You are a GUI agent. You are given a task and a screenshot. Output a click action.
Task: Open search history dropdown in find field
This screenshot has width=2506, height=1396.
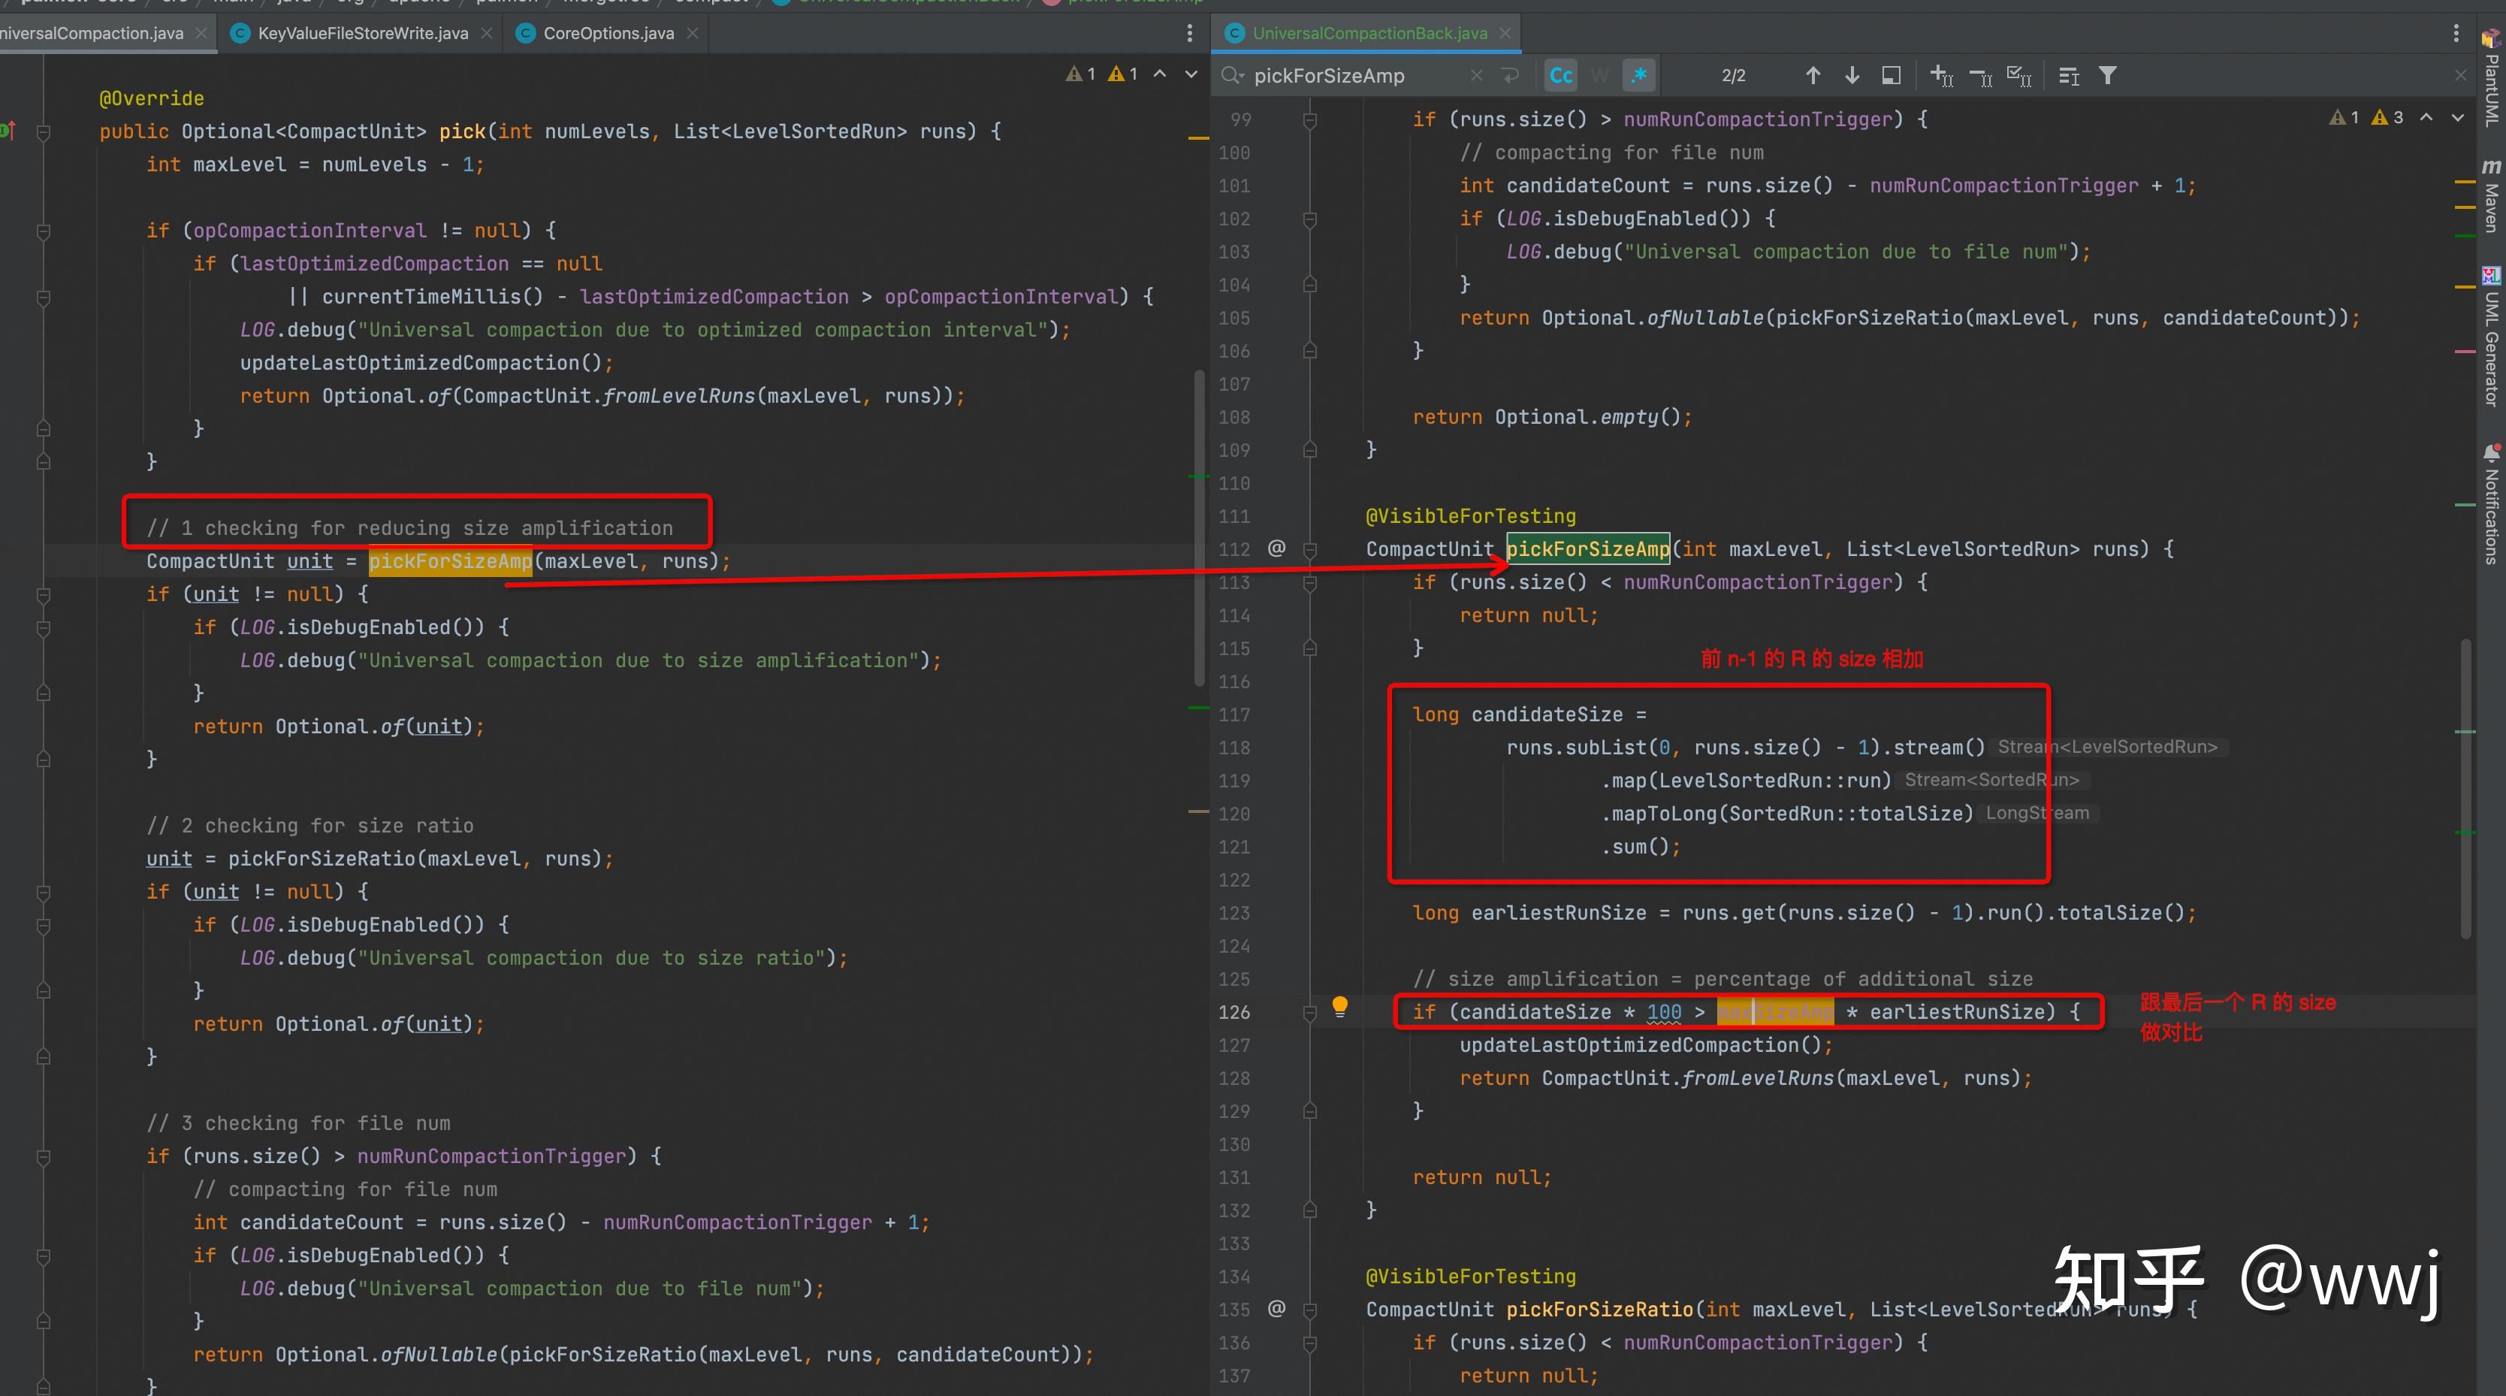click(1233, 76)
